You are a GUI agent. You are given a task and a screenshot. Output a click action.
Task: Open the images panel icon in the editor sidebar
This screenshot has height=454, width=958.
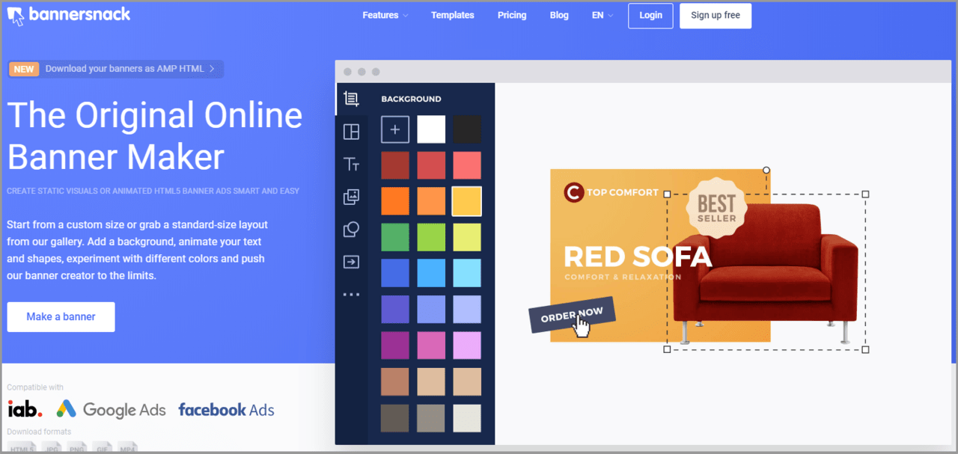[x=351, y=197]
